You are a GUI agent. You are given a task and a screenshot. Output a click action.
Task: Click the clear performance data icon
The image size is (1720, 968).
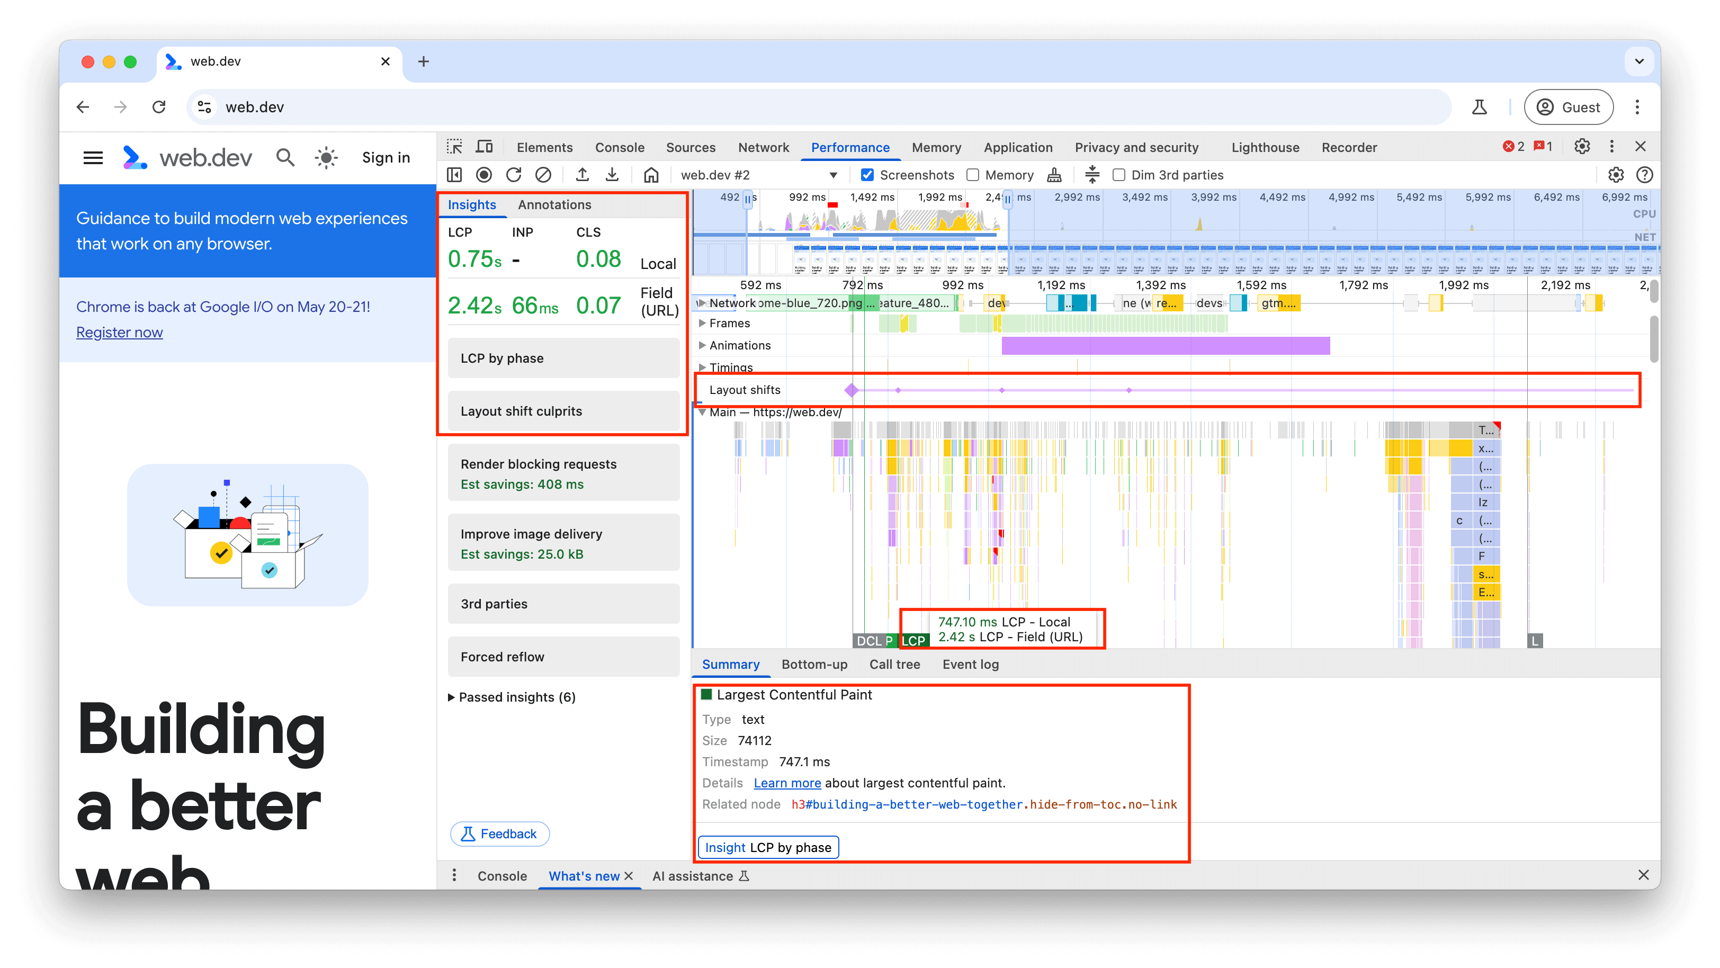tap(544, 175)
